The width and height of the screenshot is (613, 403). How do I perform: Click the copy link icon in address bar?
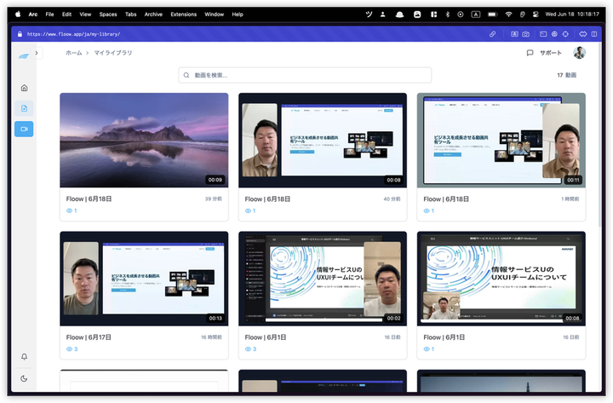(x=492, y=34)
